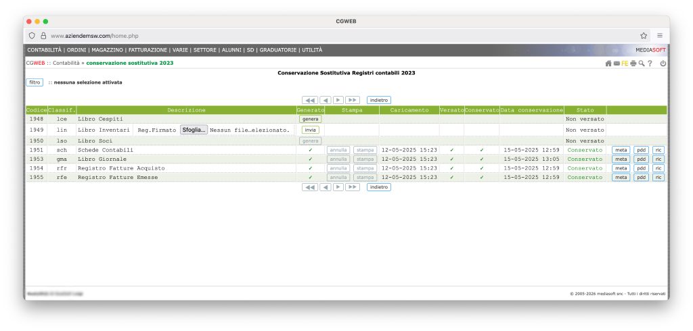Image resolution: width=693 pixels, height=331 pixels.
Task: Open the FATTURAZIONE menu
Action: [x=148, y=50]
